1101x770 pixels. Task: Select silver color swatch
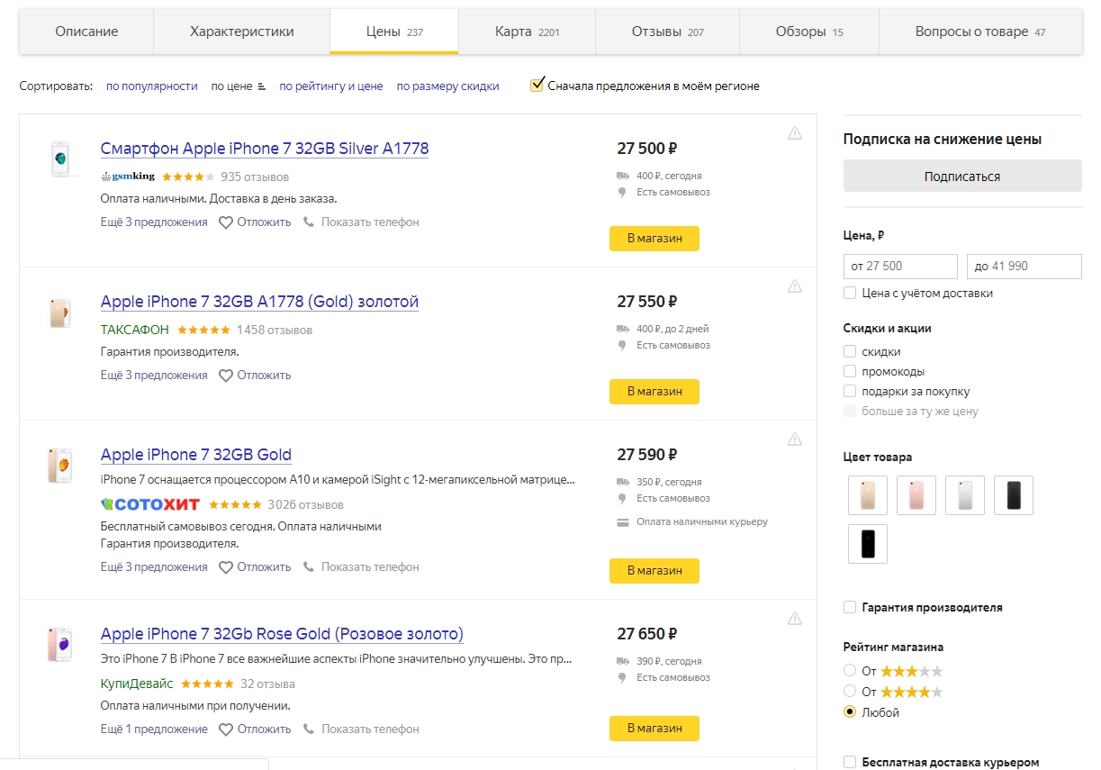(965, 495)
